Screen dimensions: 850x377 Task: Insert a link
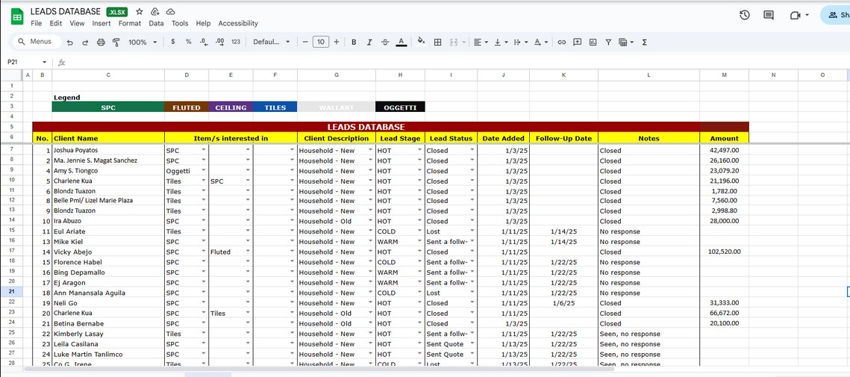[x=562, y=42]
